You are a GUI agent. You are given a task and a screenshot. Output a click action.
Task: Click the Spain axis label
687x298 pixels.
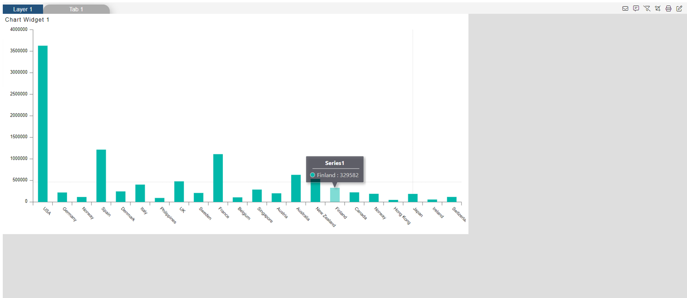106,212
